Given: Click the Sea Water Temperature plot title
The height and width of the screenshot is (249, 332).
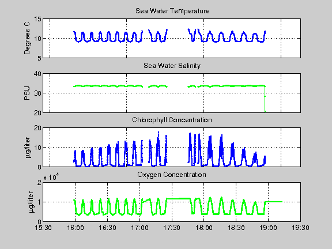Looking at the screenshot, I should 172,11.
